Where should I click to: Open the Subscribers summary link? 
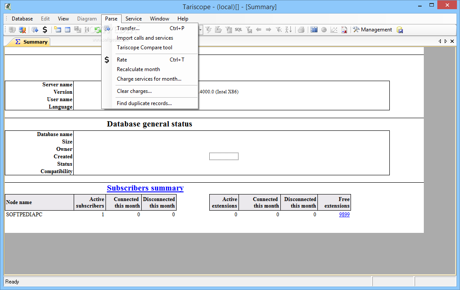click(145, 188)
